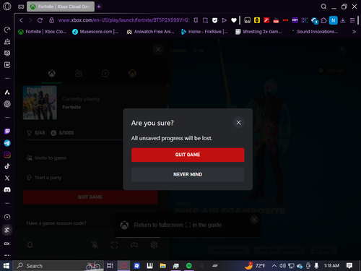Open the Wrestling 2x Gam... bookmark
This screenshot has width=361, height=271.
[258, 32]
